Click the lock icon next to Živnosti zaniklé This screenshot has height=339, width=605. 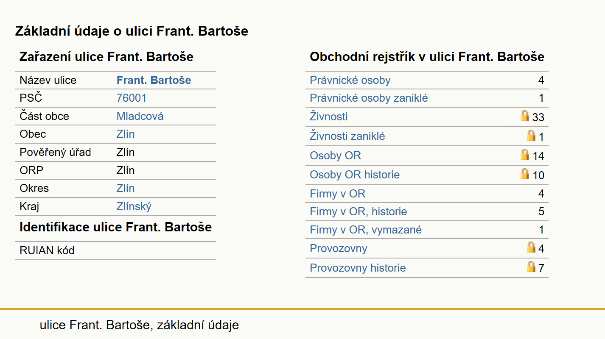(x=531, y=135)
